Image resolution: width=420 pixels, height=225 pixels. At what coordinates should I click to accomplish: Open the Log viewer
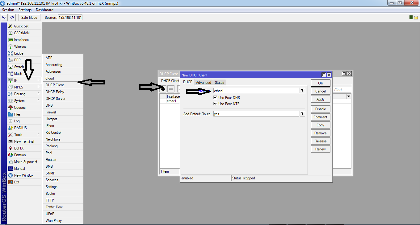(x=24, y=121)
